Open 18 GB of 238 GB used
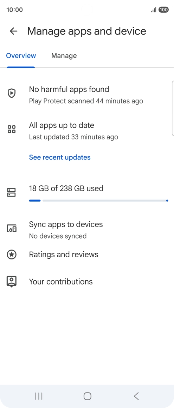This screenshot has height=408, width=174. pos(66,188)
